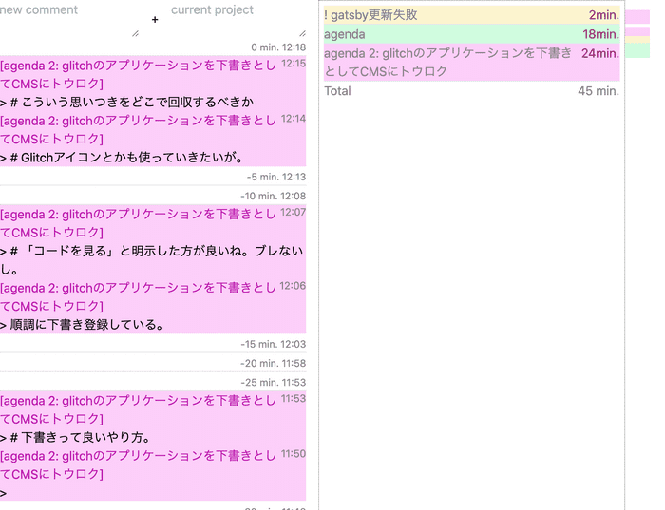This screenshot has height=510, width=665.
Task: Click the 0 min. 12:18 timeline marker
Action: 277,47
